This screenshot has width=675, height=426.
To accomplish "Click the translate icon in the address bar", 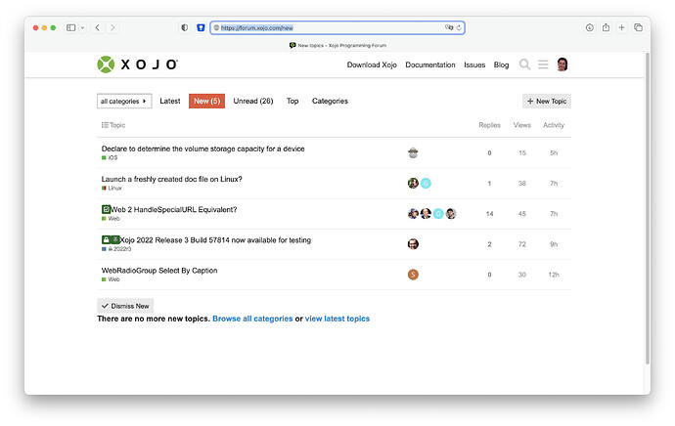I will 449,27.
